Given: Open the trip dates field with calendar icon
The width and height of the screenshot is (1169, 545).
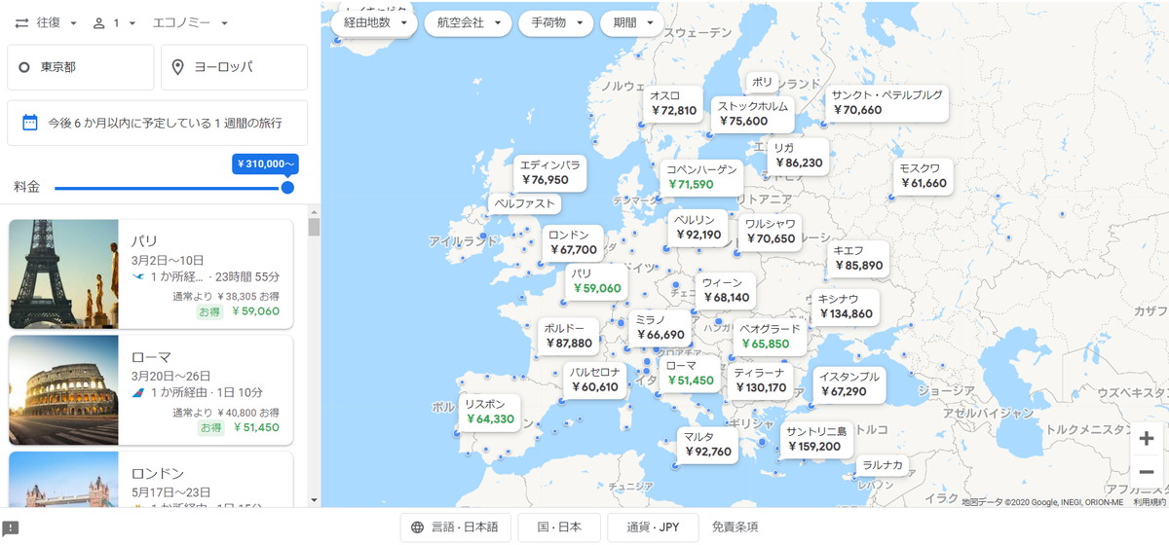Looking at the screenshot, I should 157,123.
